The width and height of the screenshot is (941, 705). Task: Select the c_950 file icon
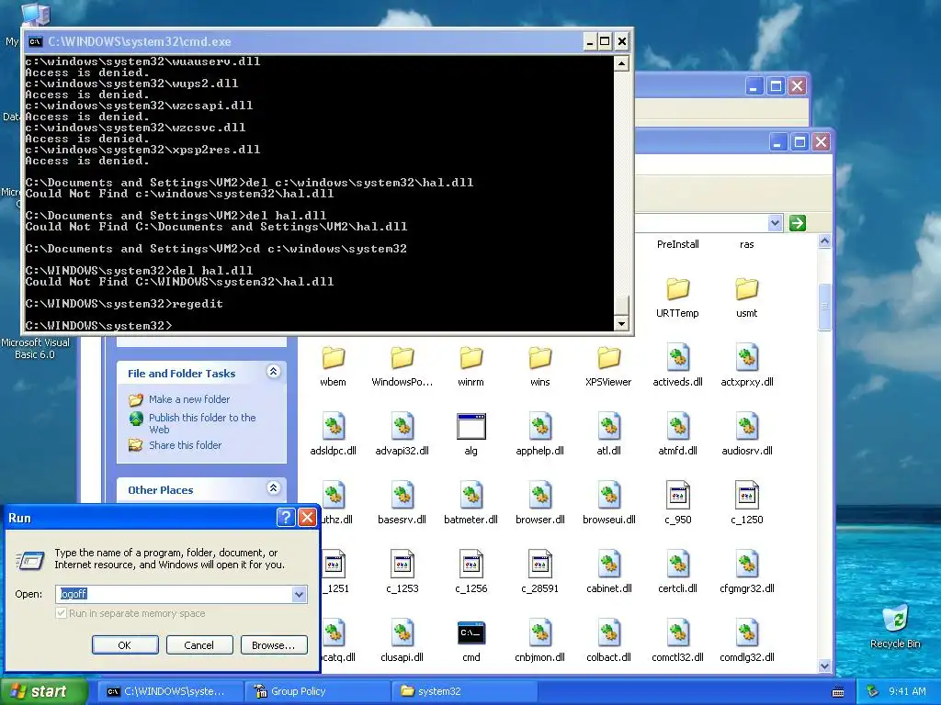coord(677,495)
